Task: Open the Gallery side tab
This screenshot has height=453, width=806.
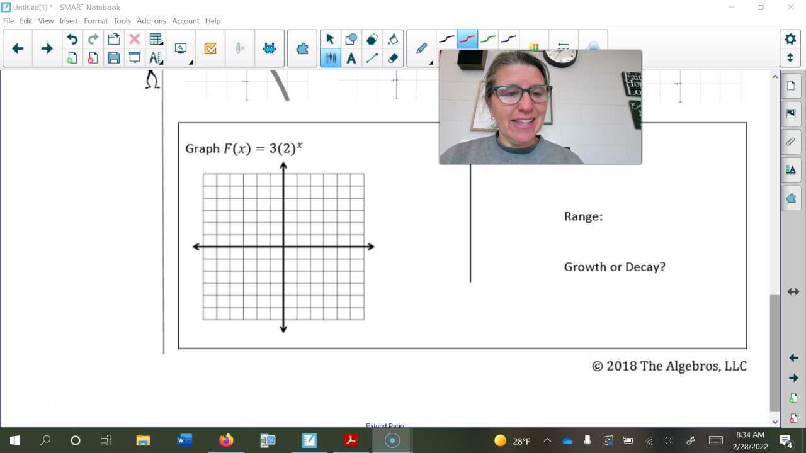Action: (791, 114)
